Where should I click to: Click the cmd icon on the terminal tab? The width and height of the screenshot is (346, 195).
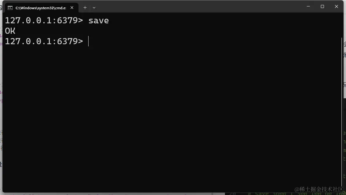10,8
